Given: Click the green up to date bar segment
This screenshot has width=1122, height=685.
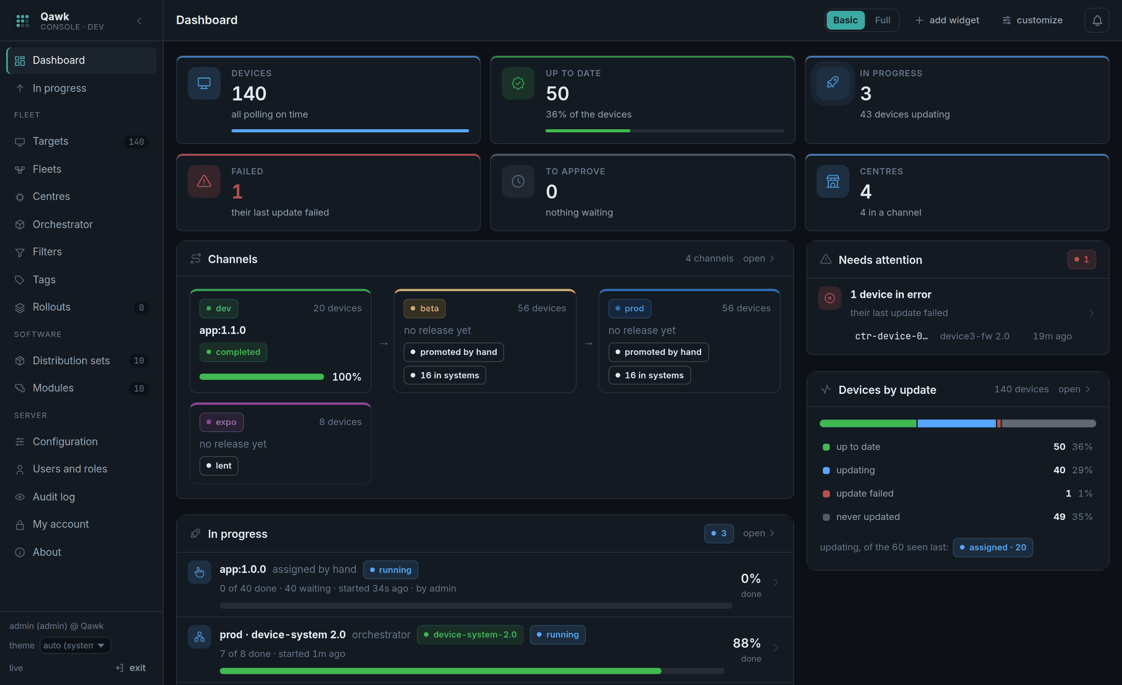Looking at the screenshot, I should (x=868, y=423).
